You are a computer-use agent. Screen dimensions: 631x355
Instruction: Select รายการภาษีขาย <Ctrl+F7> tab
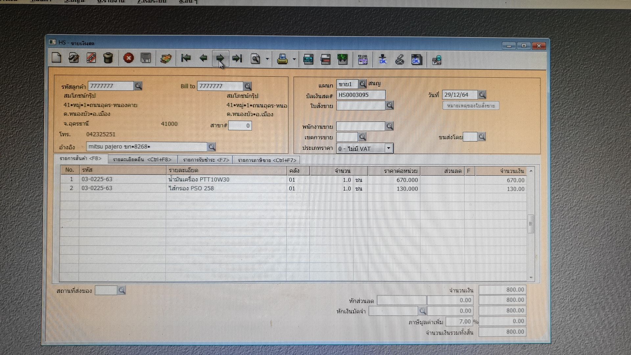267,160
